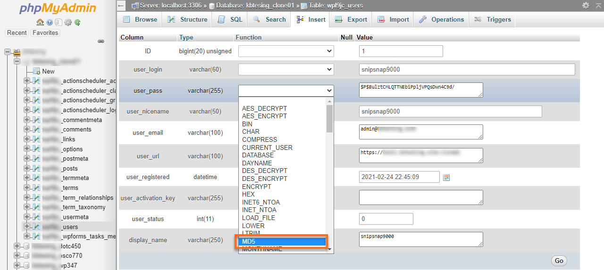Open the SQL query window icon
604x270 pixels.
point(58,22)
